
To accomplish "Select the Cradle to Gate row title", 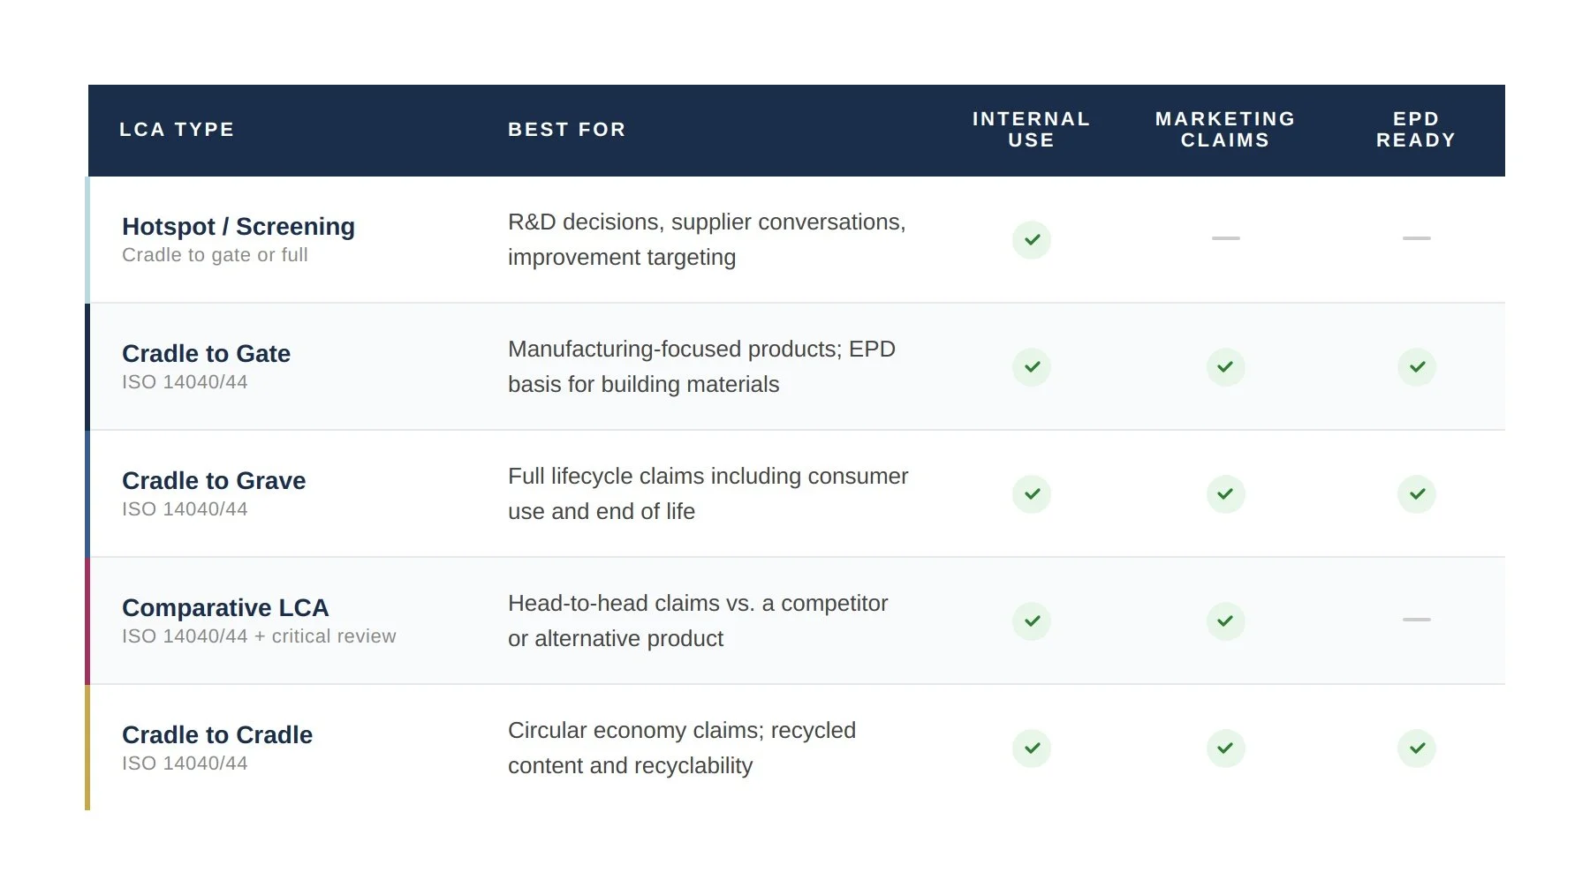I will (x=206, y=354).
